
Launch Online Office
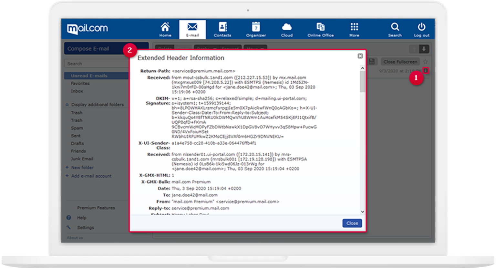coord(320,29)
